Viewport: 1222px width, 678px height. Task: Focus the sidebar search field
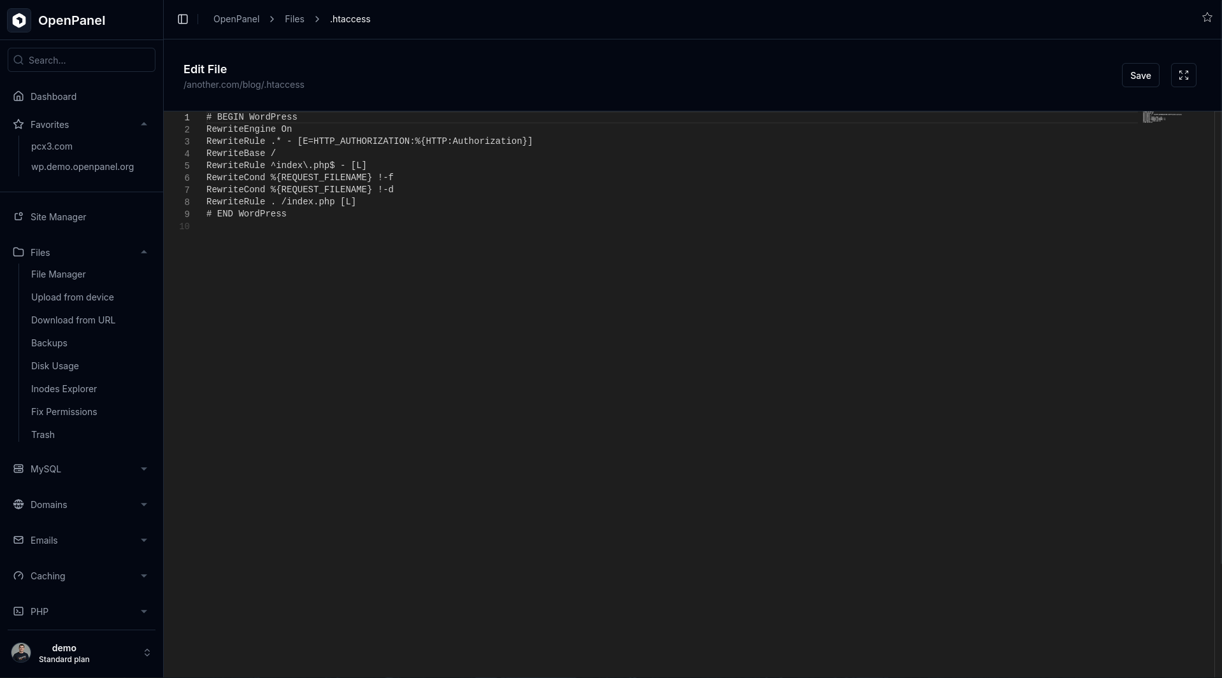tap(82, 60)
